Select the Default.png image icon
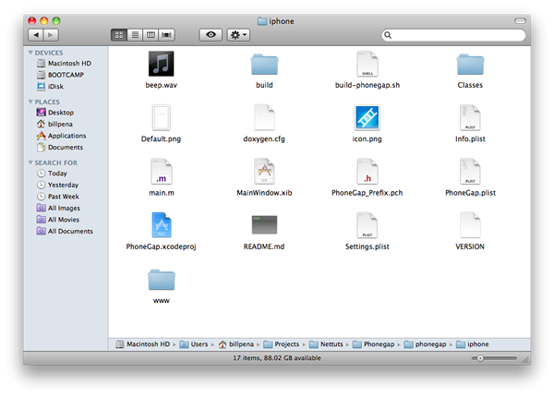 pos(161,117)
